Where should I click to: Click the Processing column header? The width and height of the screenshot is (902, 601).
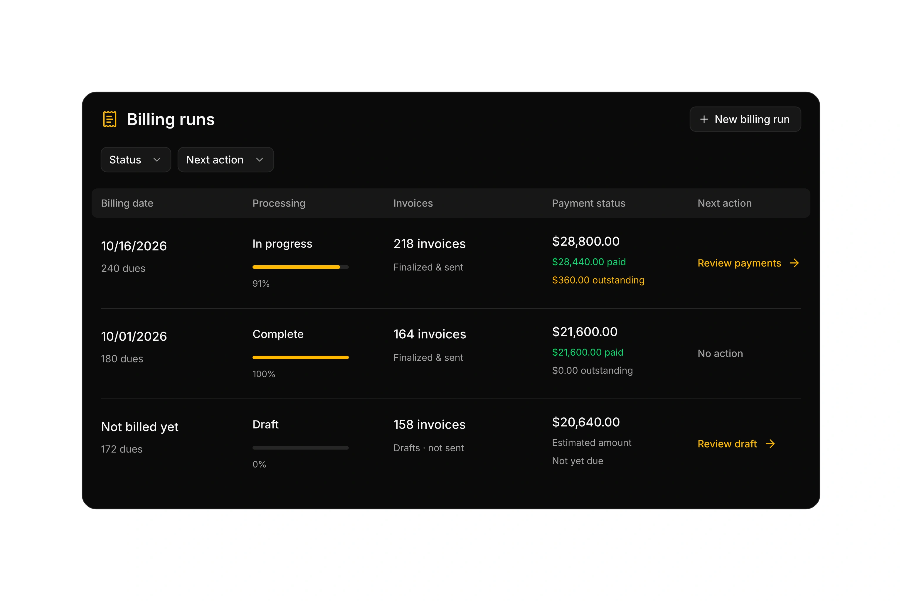(x=279, y=203)
